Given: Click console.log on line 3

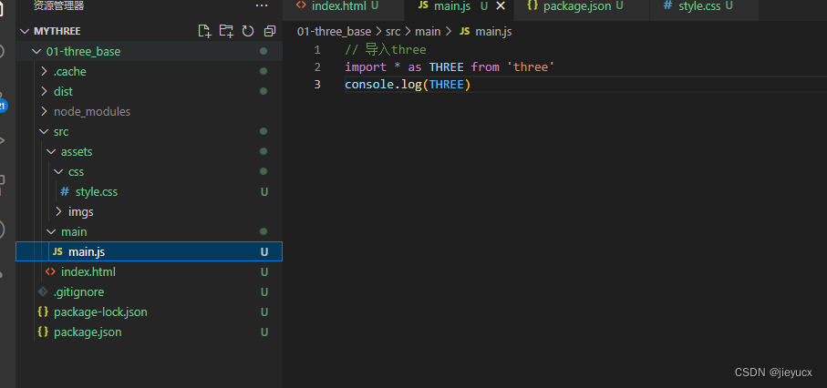Looking at the screenshot, I should click(x=384, y=85).
